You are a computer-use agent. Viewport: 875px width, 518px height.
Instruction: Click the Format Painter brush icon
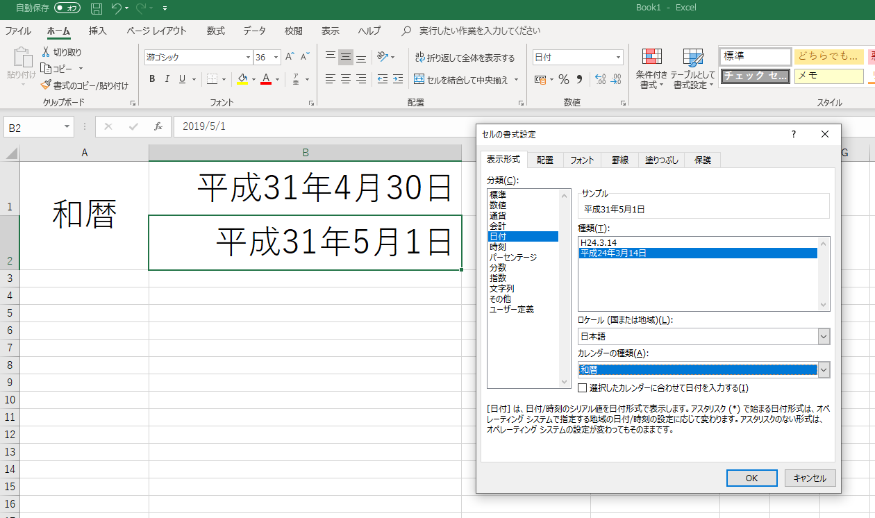(46, 85)
